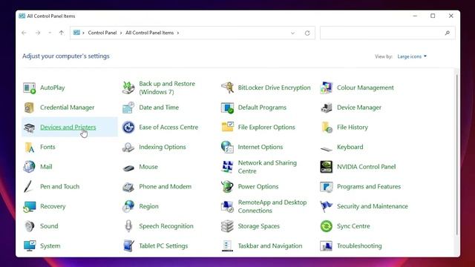Open Colour Management icon
Screen dimensions: 475x267
327,88
